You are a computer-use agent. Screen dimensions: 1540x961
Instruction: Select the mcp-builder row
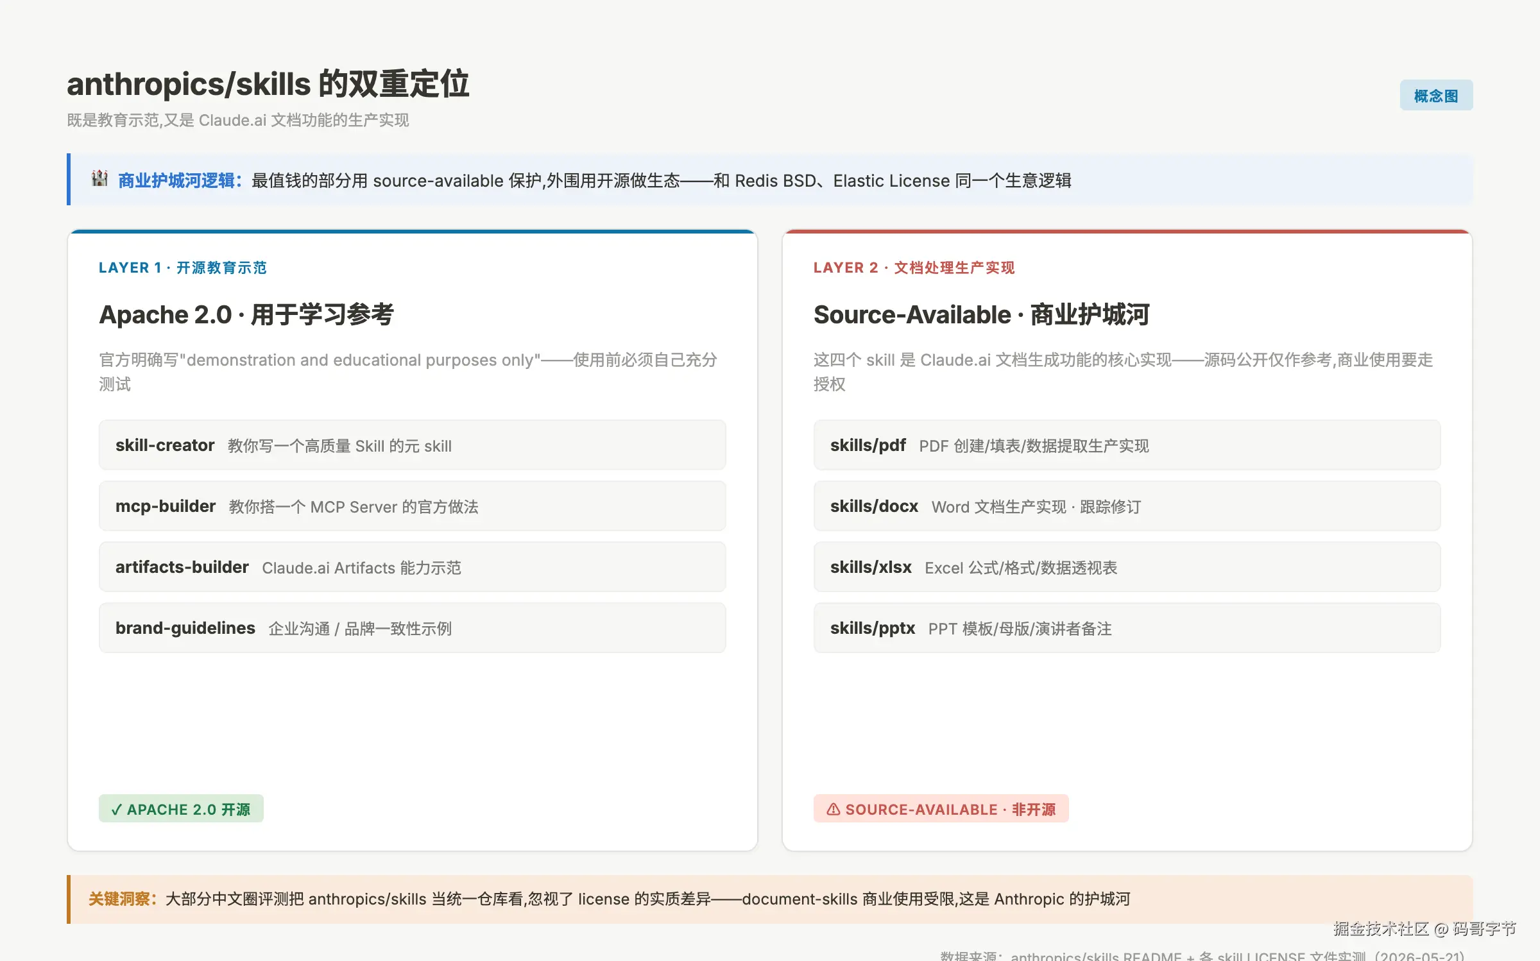412,506
